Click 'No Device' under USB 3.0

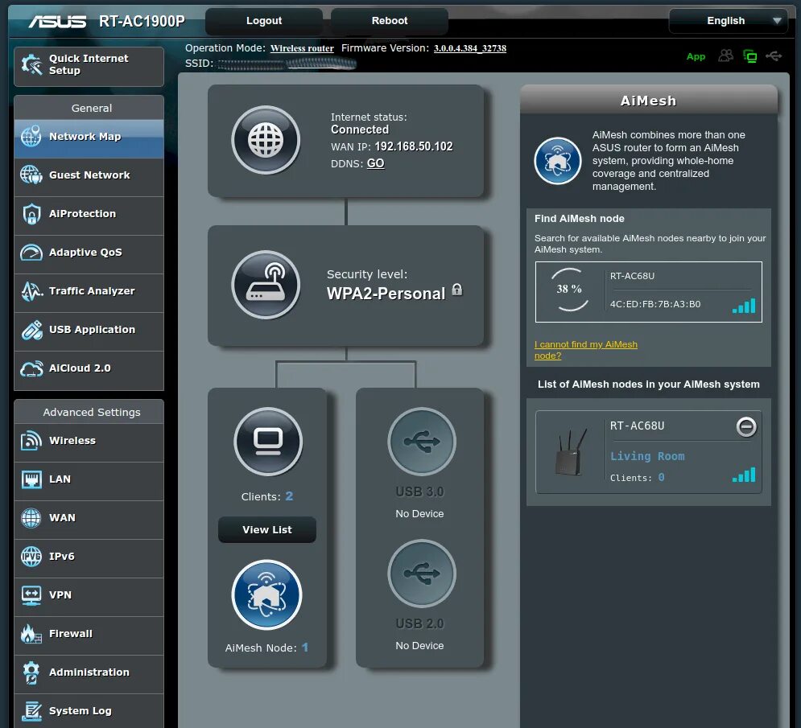419,513
